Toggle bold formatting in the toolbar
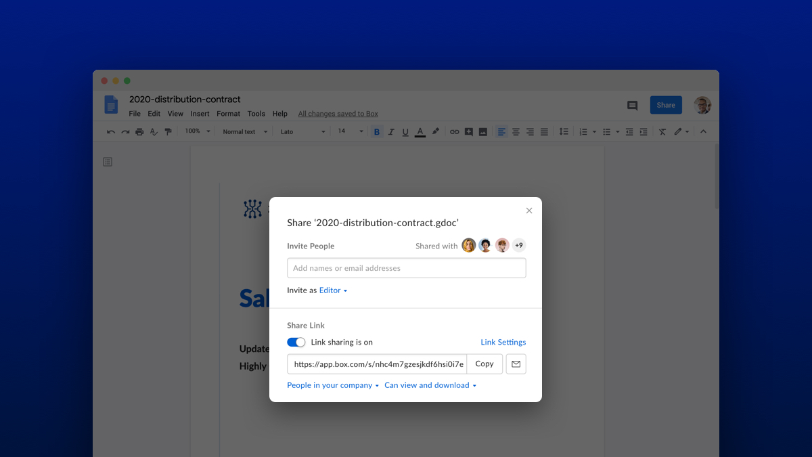This screenshot has height=457, width=812. tap(377, 131)
